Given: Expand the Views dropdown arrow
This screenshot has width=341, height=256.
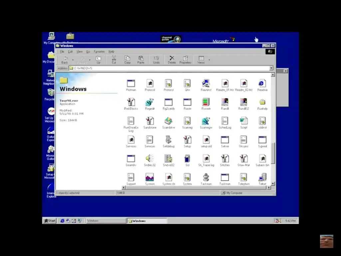Looking at the screenshot, I should (209, 60).
